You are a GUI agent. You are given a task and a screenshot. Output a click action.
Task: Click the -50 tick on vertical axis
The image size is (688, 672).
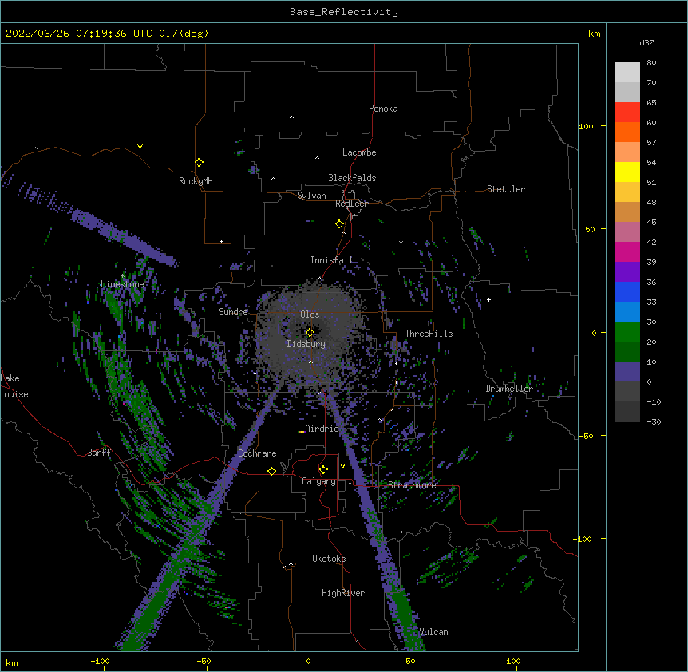[586, 436]
